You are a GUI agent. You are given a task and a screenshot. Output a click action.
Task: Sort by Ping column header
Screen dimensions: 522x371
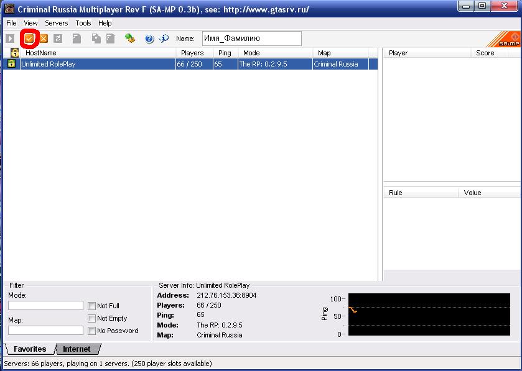click(226, 53)
